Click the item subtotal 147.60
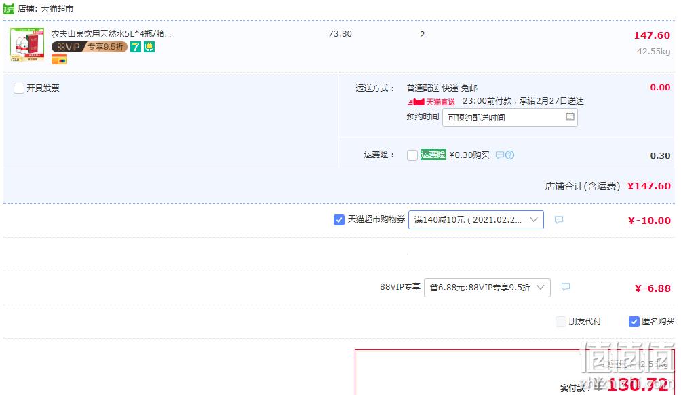The width and height of the screenshot is (681, 395). pos(652,35)
